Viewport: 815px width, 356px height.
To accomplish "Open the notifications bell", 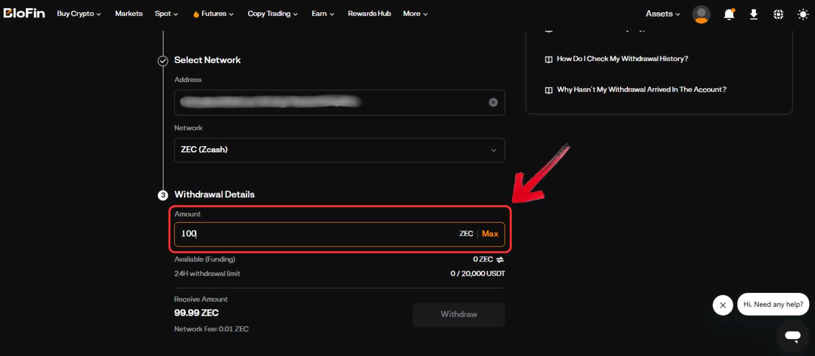I will click(x=729, y=14).
